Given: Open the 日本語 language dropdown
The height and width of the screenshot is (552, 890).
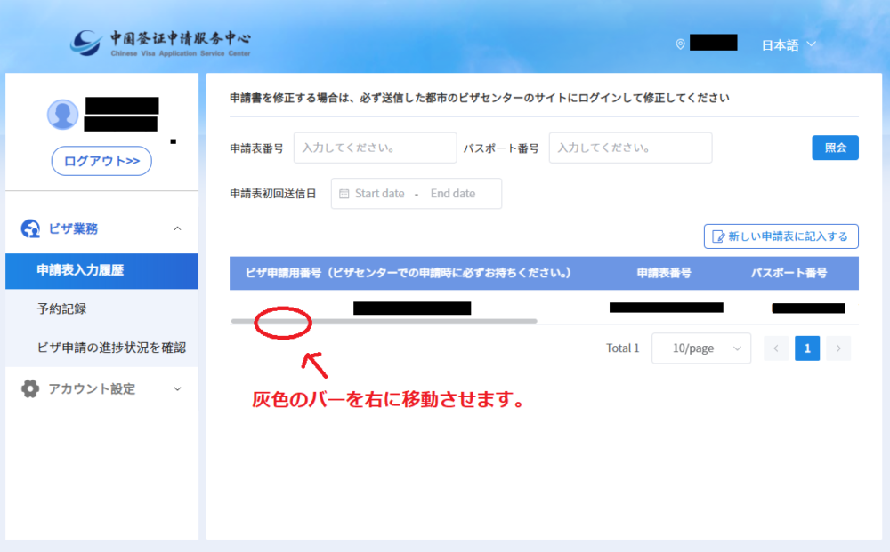Looking at the screenshot, I should pos(789,44).
